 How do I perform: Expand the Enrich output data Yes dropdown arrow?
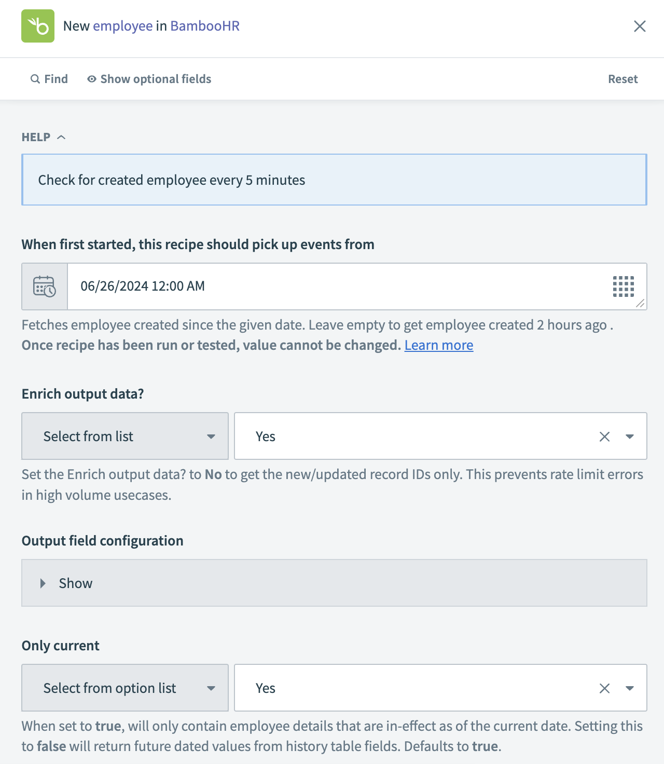point(630,436)
